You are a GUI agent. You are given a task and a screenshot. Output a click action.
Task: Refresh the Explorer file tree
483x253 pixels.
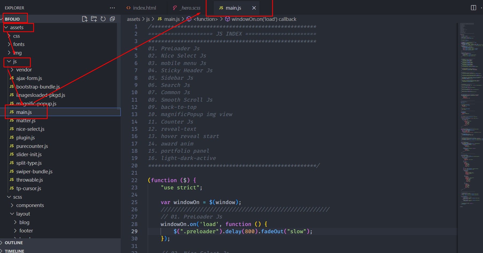[x=103, y=19]
